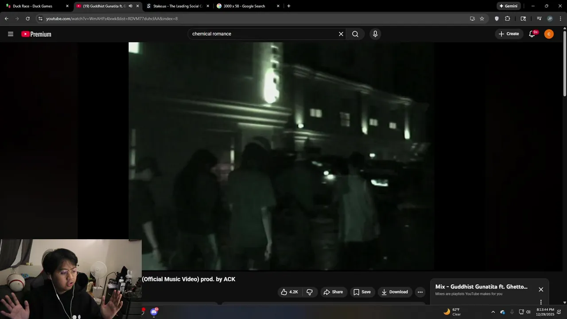Like the video with 4.2K likes

tap(289, 292)
